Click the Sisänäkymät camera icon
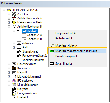This screenshot has height=103, width=110. (19, 51)
